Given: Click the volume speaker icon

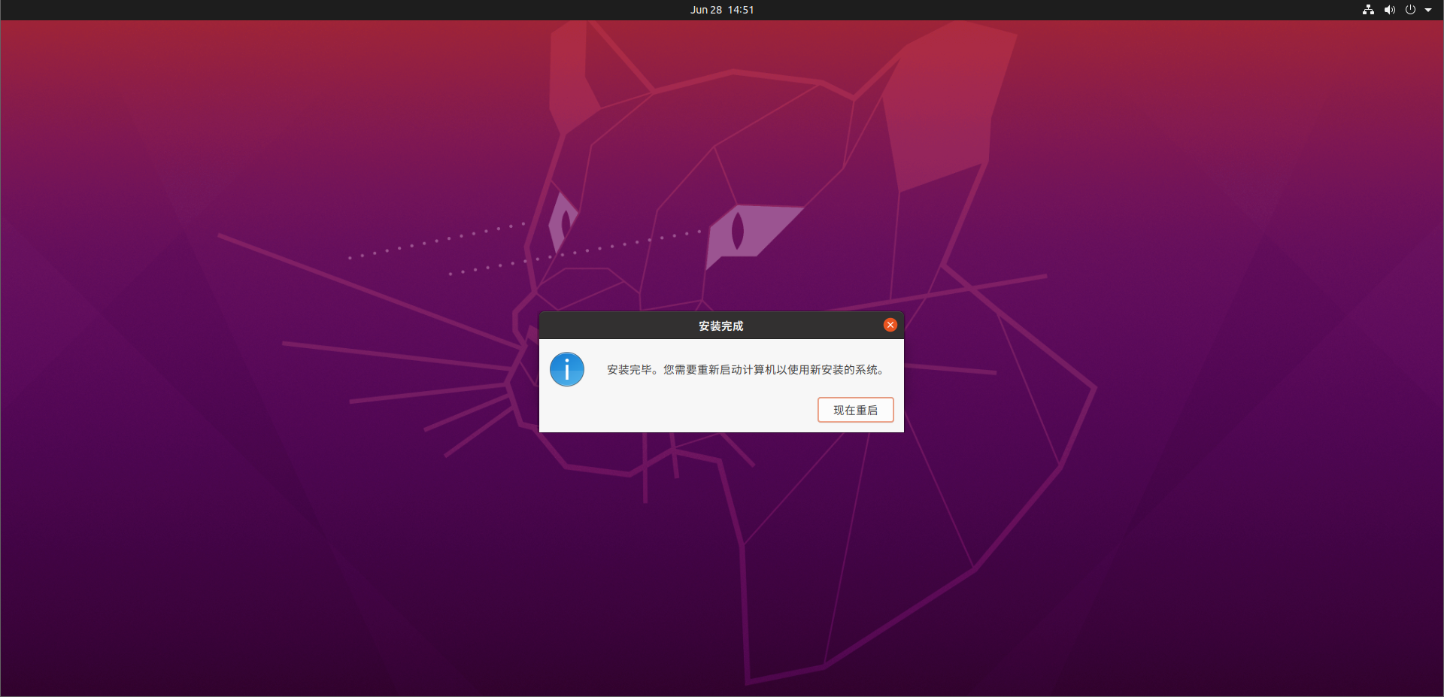Looking at the screenshot, I should (1389, 10).
